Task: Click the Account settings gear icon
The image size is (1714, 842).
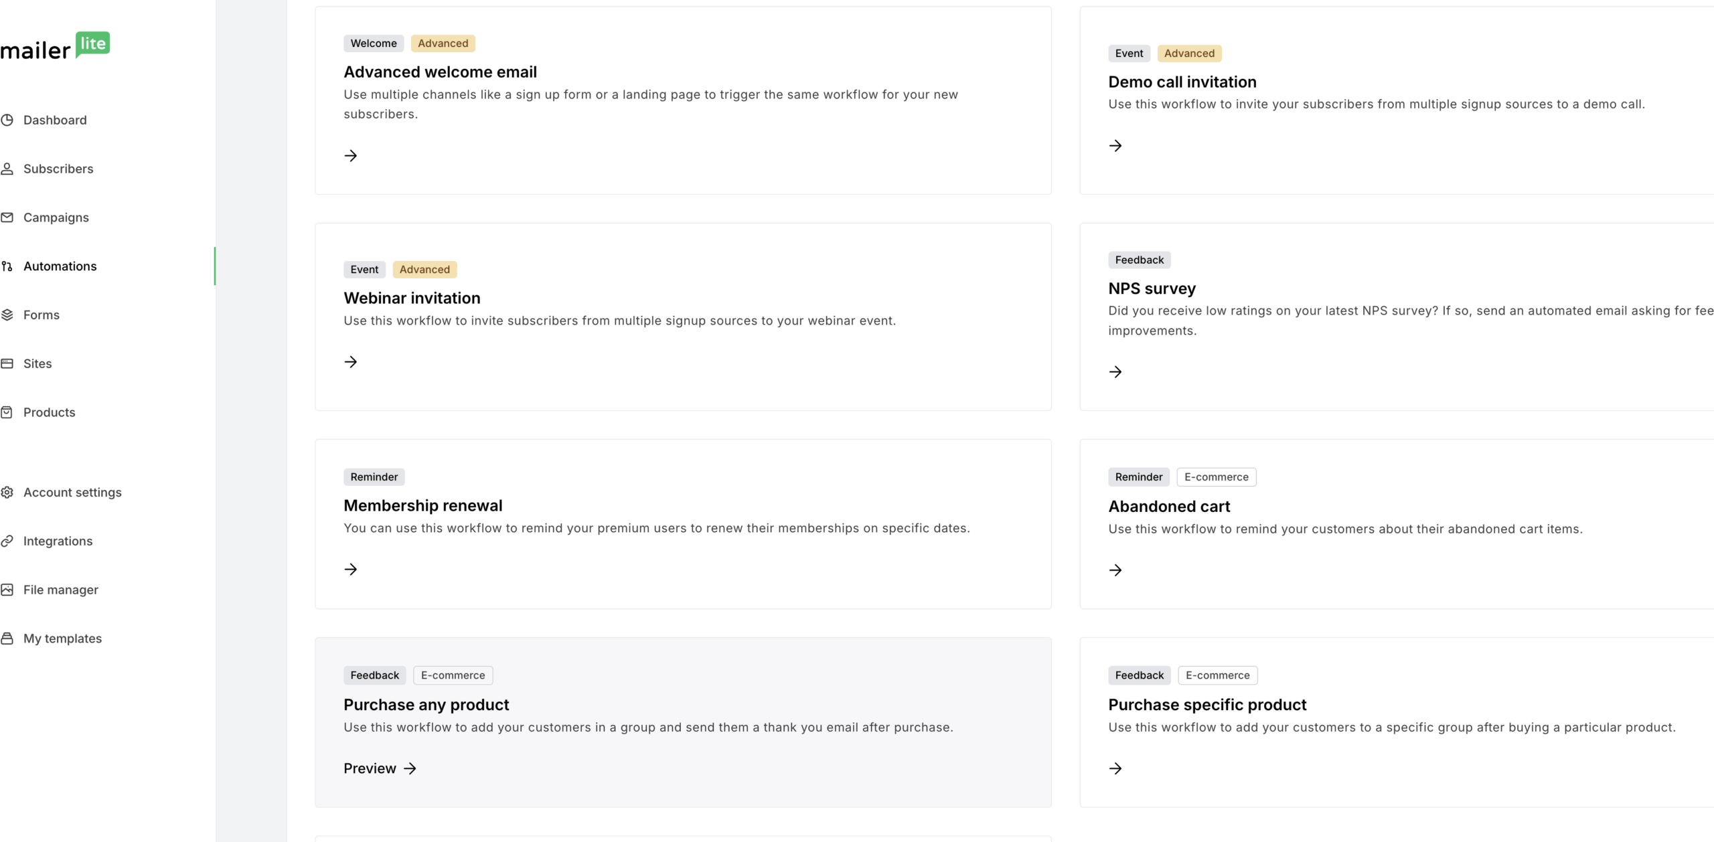Action: [x=7, y=493]
